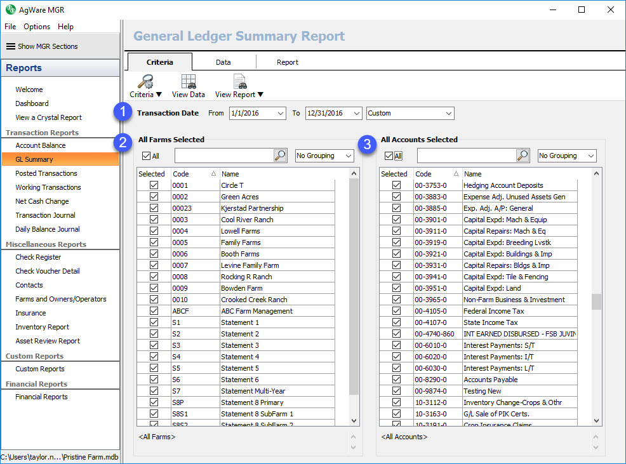Click the farms search text field
This screenshot has height=464, width=626.
pyautogui.click(x=223, y=156)
